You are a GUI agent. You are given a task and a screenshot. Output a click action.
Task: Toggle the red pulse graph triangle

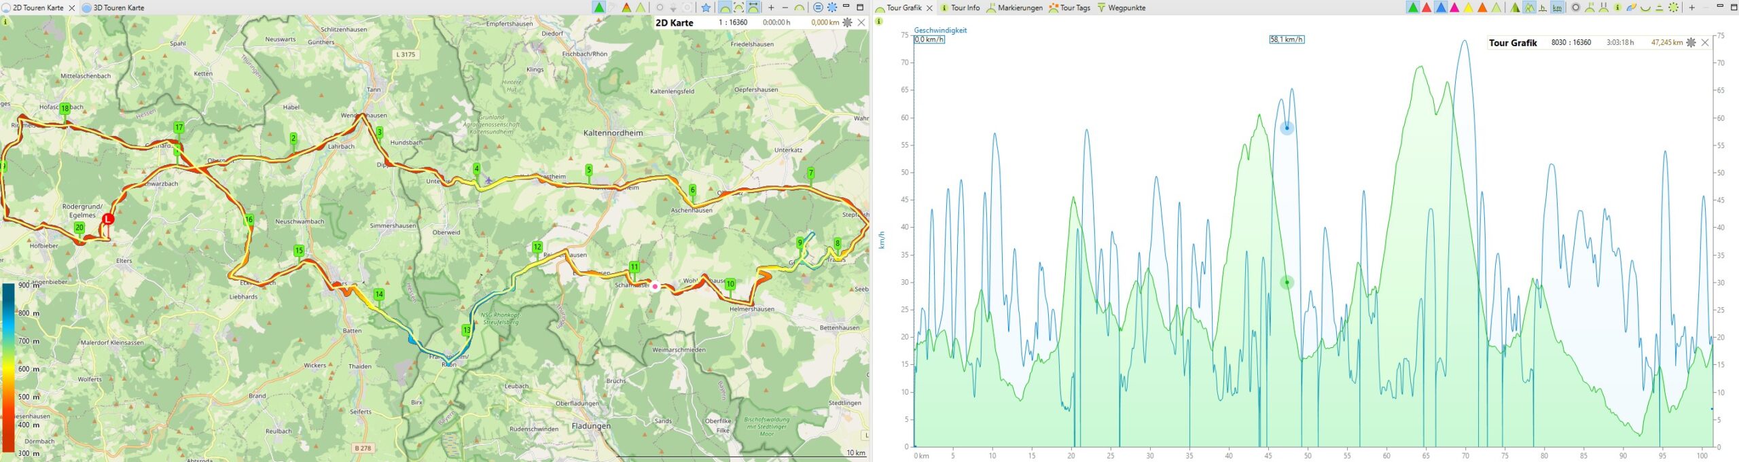[1427, 7]
